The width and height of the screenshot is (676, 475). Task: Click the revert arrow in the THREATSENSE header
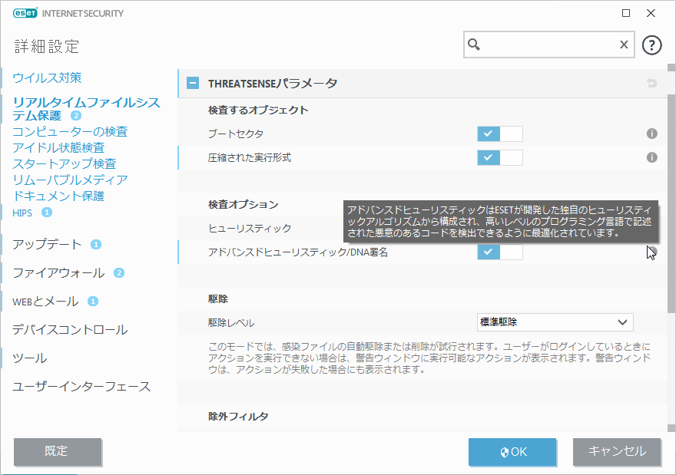(x=651, y=83)
